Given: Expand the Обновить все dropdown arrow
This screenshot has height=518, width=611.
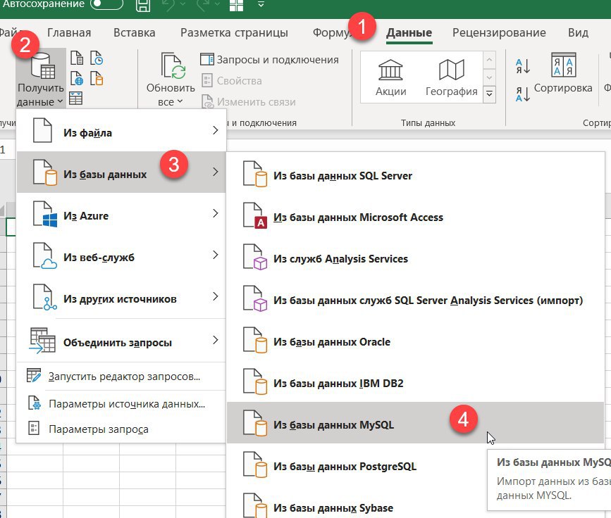Looking at the screenshot, I should 180,101.
